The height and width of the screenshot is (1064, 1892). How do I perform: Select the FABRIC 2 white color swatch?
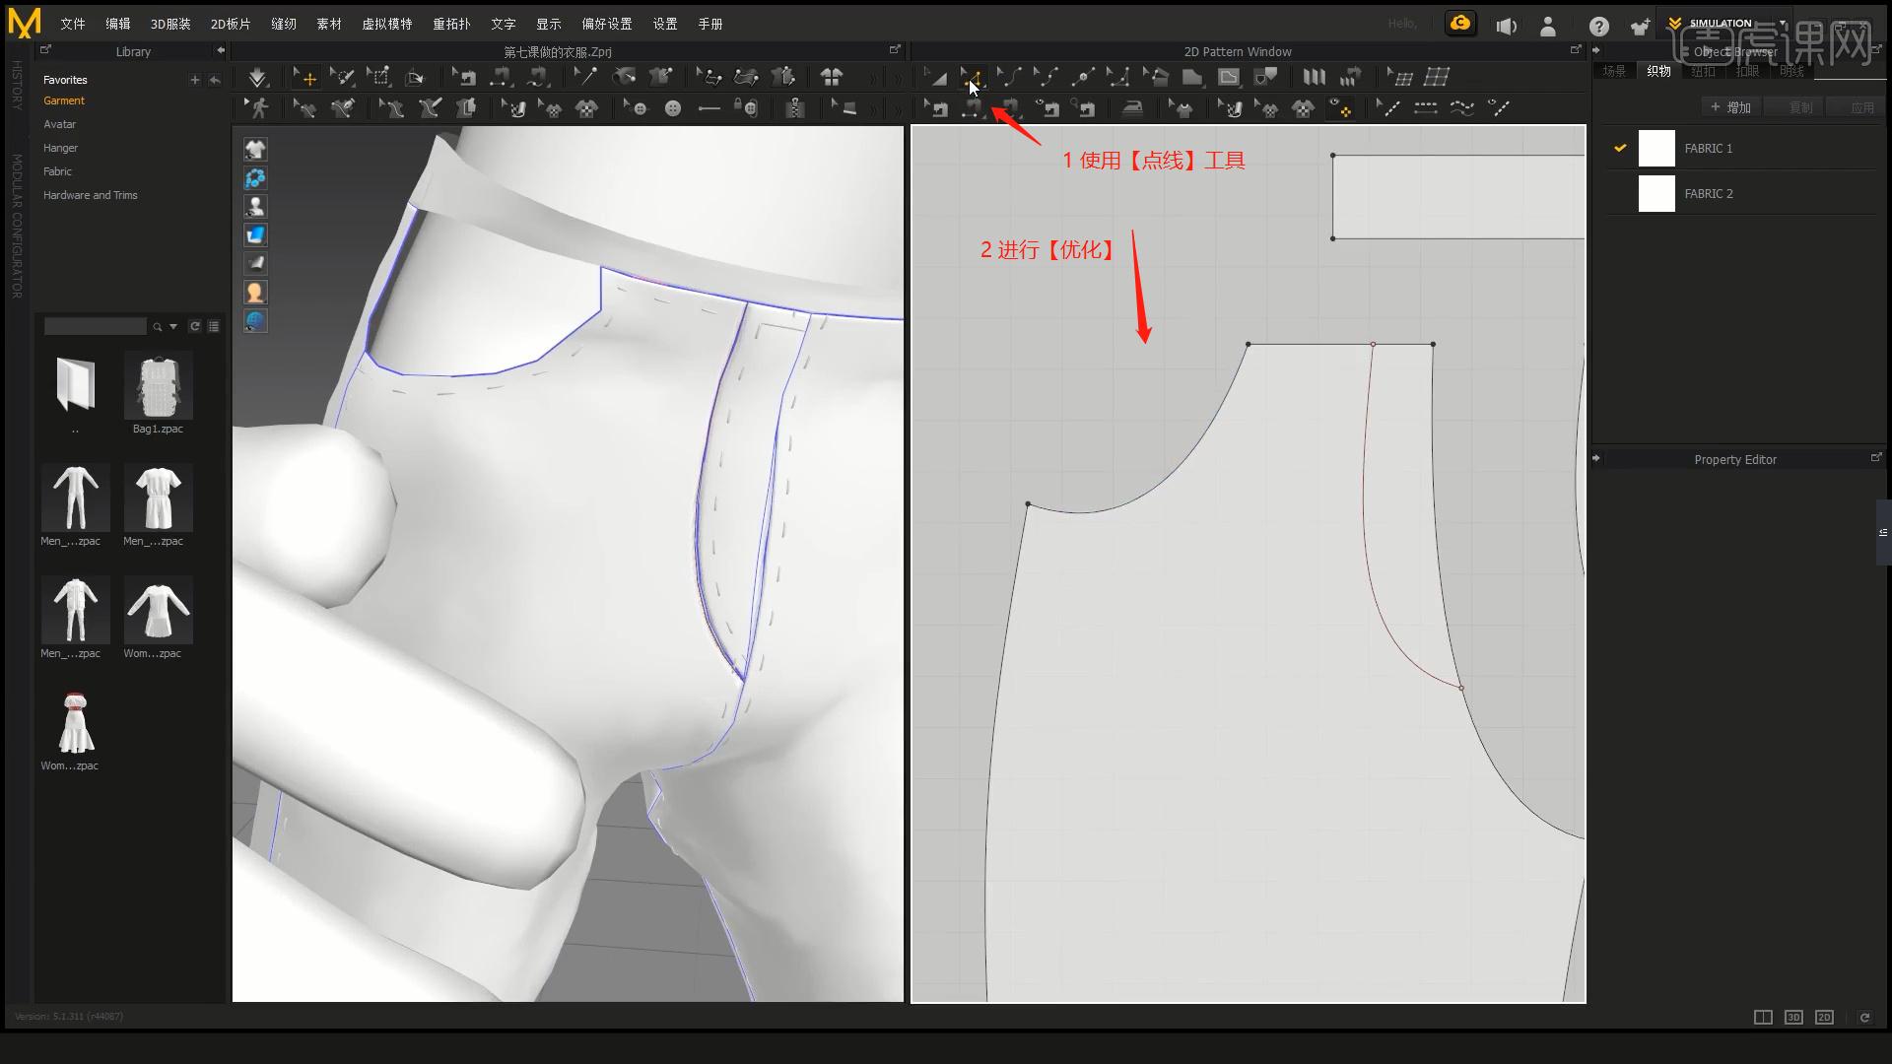[x=1656, y=193]
